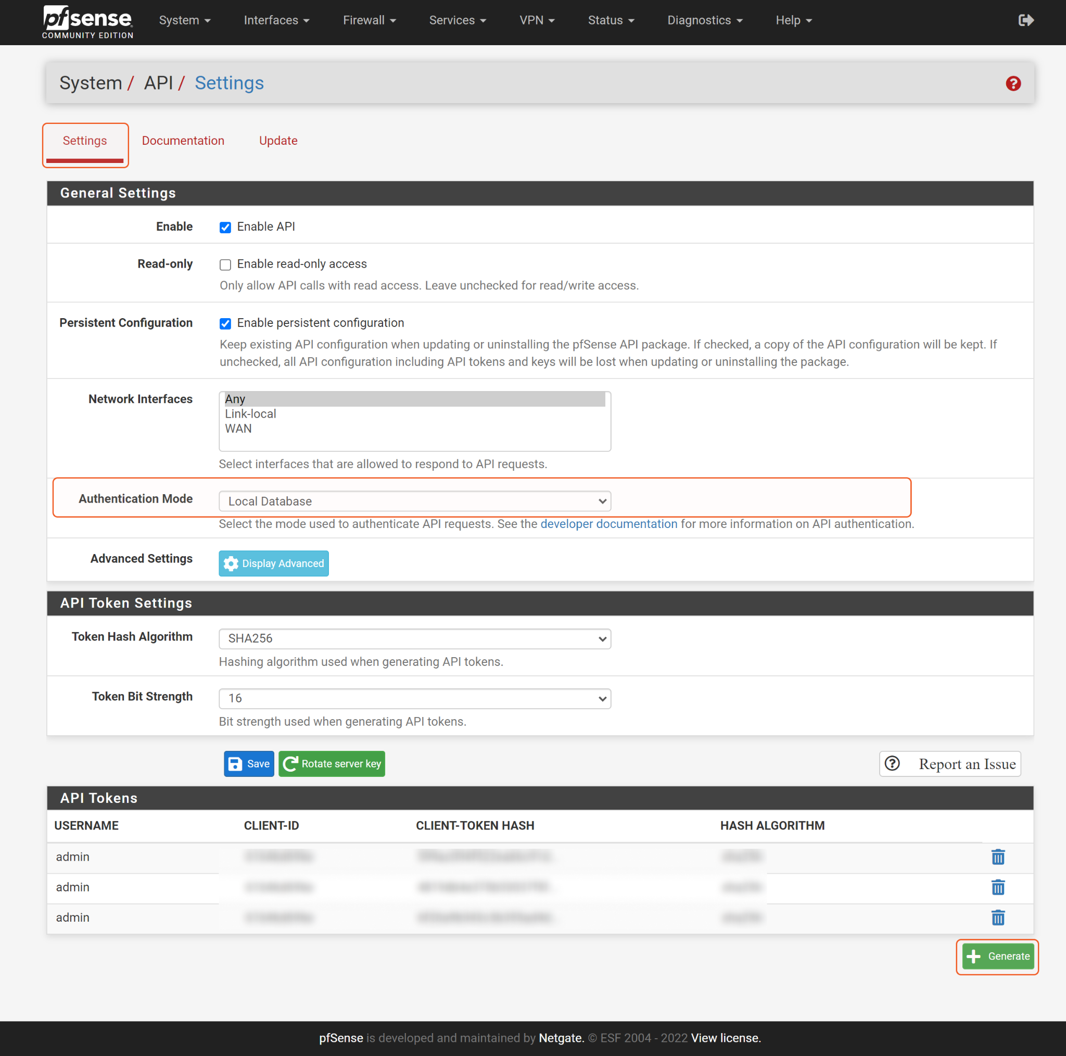
Task: Open the red help question mark icon
Action: 1012,83
